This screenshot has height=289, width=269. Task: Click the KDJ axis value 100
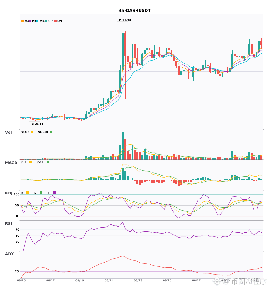coord(16,194)
